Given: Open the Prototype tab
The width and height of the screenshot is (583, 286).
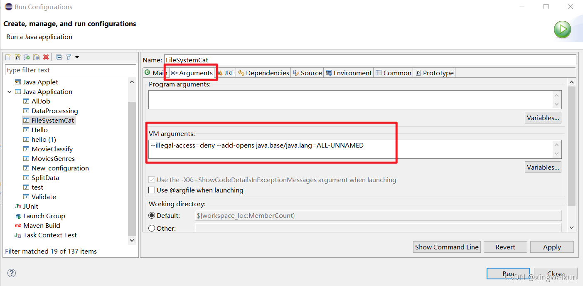Looking at the screenshot, I should tap(434, 73).
